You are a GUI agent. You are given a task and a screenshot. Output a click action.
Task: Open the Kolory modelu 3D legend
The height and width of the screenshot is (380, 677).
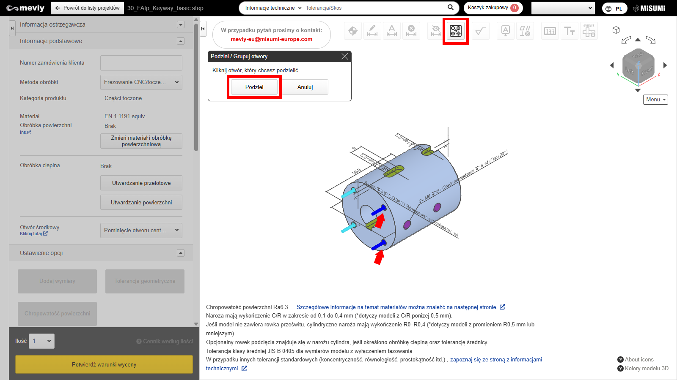point(643,368)
